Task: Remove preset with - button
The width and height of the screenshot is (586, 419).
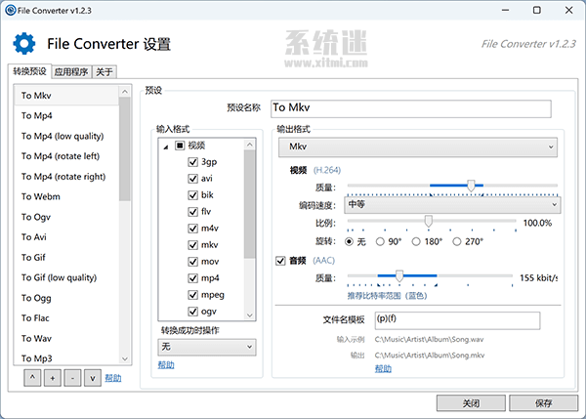Action: point(71,378)
